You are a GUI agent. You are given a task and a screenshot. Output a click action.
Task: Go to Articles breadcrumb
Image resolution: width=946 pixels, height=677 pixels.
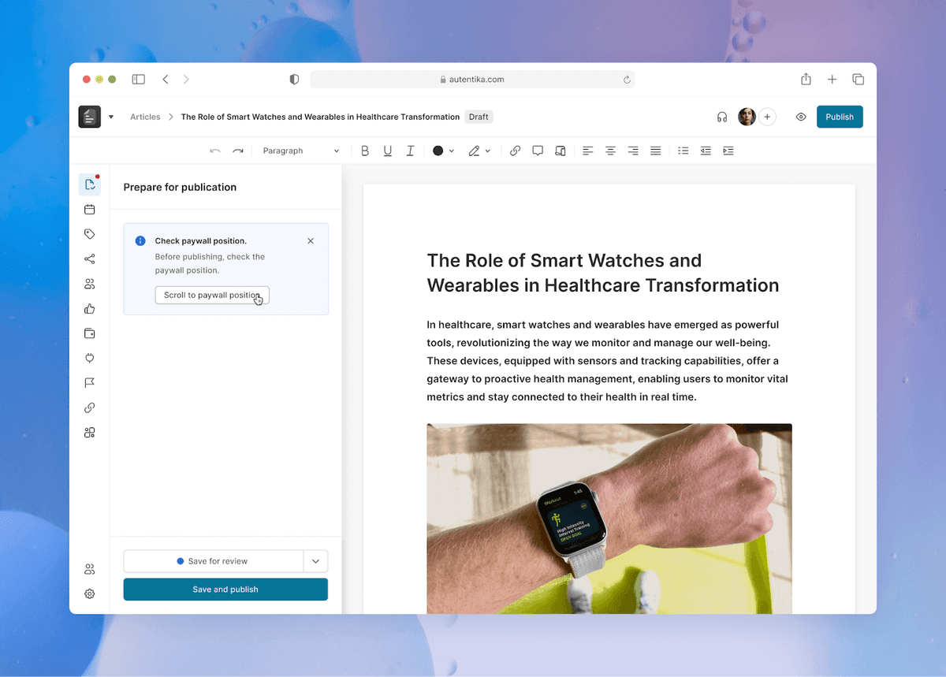[x=145, y=117]
